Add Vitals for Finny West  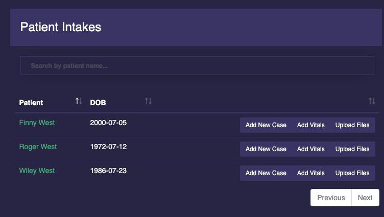point(310,125)
